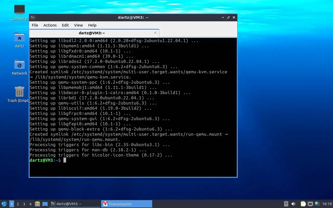Open clipboard manager tray icon
Image resolution: width=333 pixels, height=208 pixels.
[303, 204]
